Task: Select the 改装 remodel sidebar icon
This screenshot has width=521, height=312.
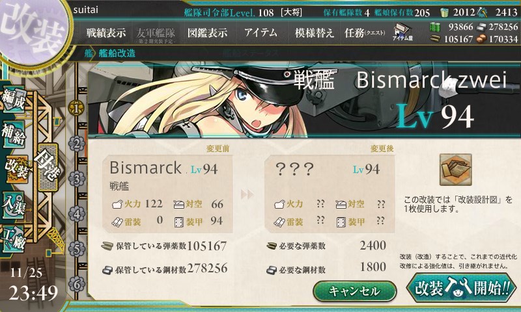Action: click(15, 169)
